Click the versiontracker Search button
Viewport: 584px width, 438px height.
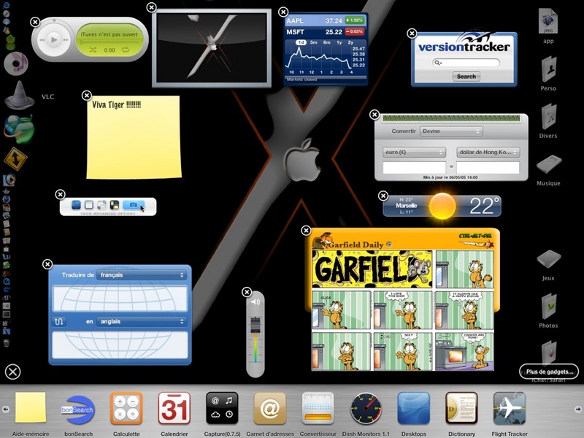pyautogui.click(x=466, y=77)
